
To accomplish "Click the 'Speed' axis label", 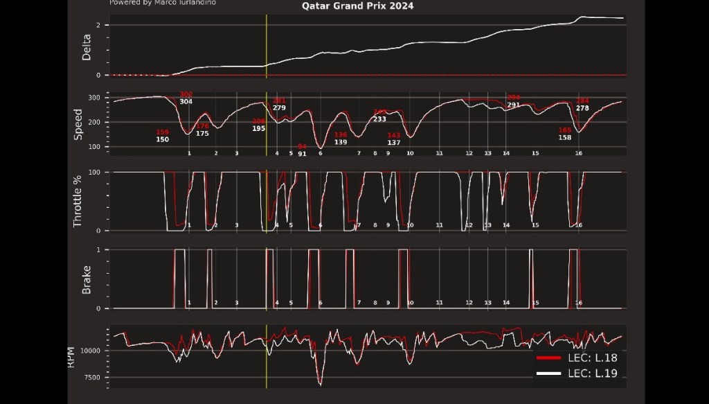I will click(78, 124).
